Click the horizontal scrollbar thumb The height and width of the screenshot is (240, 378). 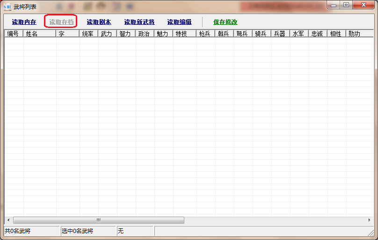pyautogui.click(x=99, y=220)
